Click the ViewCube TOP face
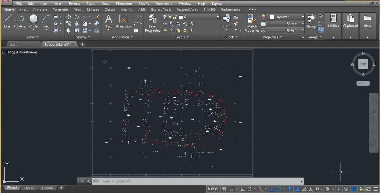Viewport: 380px width, 193px height. coord(363,64)
